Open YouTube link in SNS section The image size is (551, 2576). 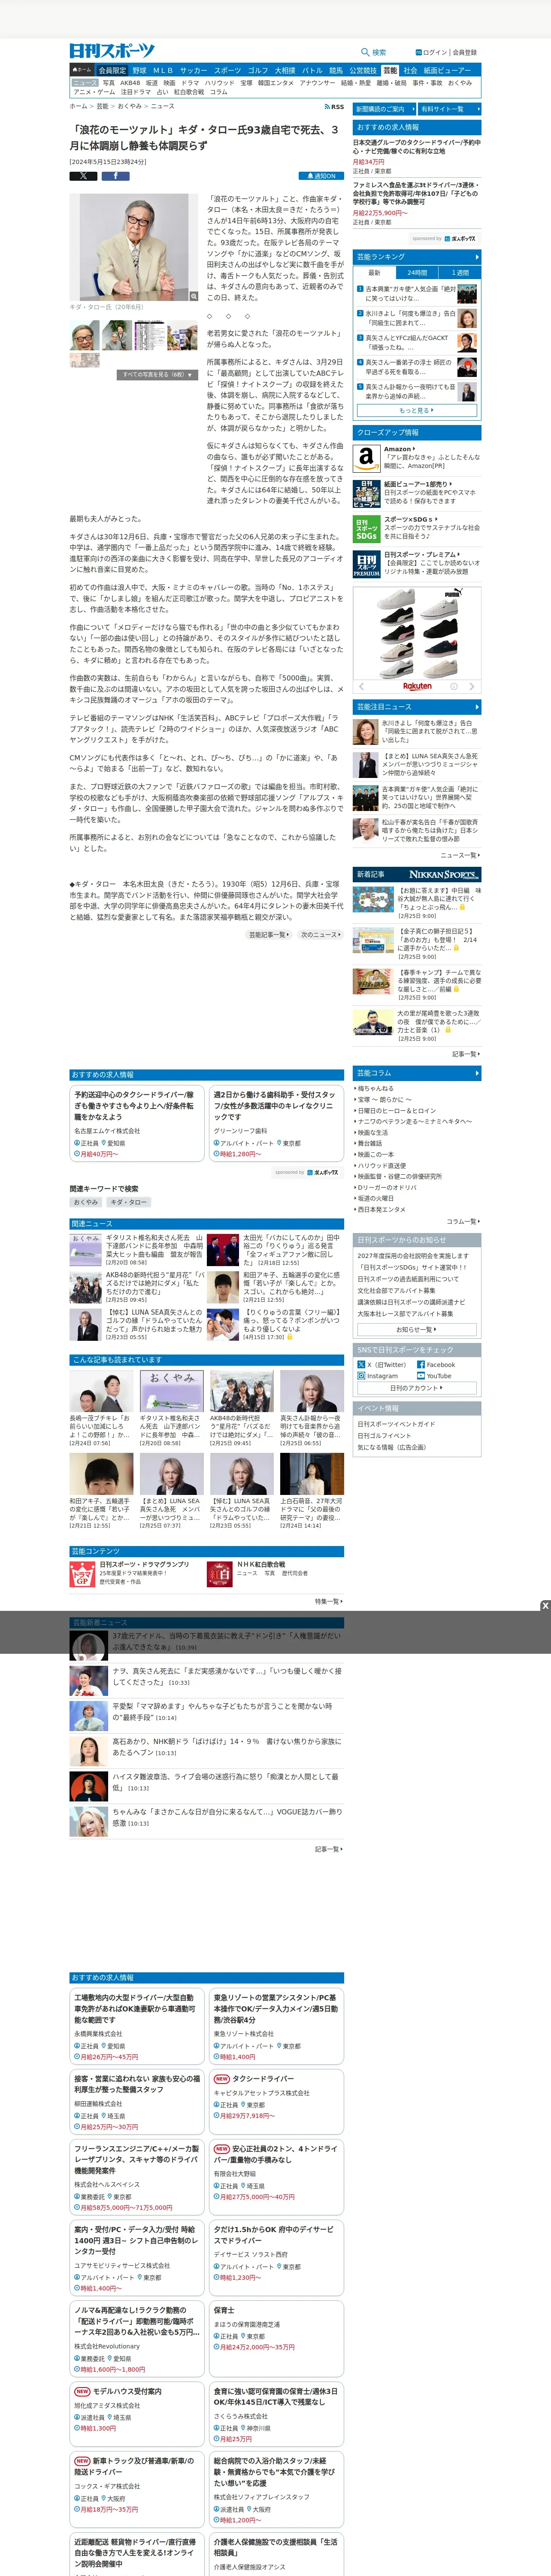click(434, 1375)
